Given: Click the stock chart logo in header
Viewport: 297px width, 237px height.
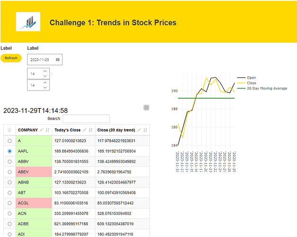Looking at the screenshot, I should 28,22.
